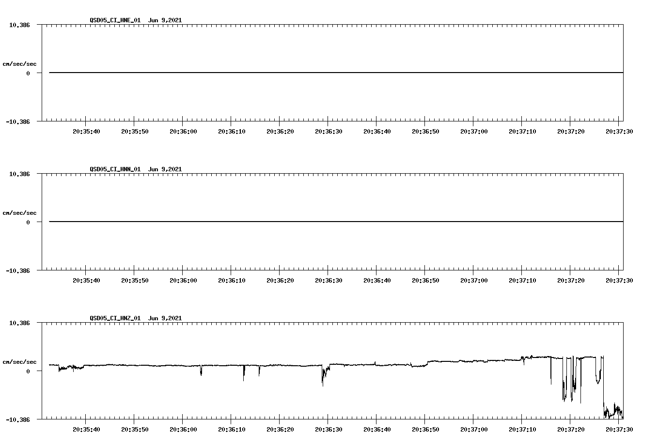The height and width of the screenshot is (447, 658).
Task: Click time label 20:35:40 on HNE plot
Action: tap(86, 131)
